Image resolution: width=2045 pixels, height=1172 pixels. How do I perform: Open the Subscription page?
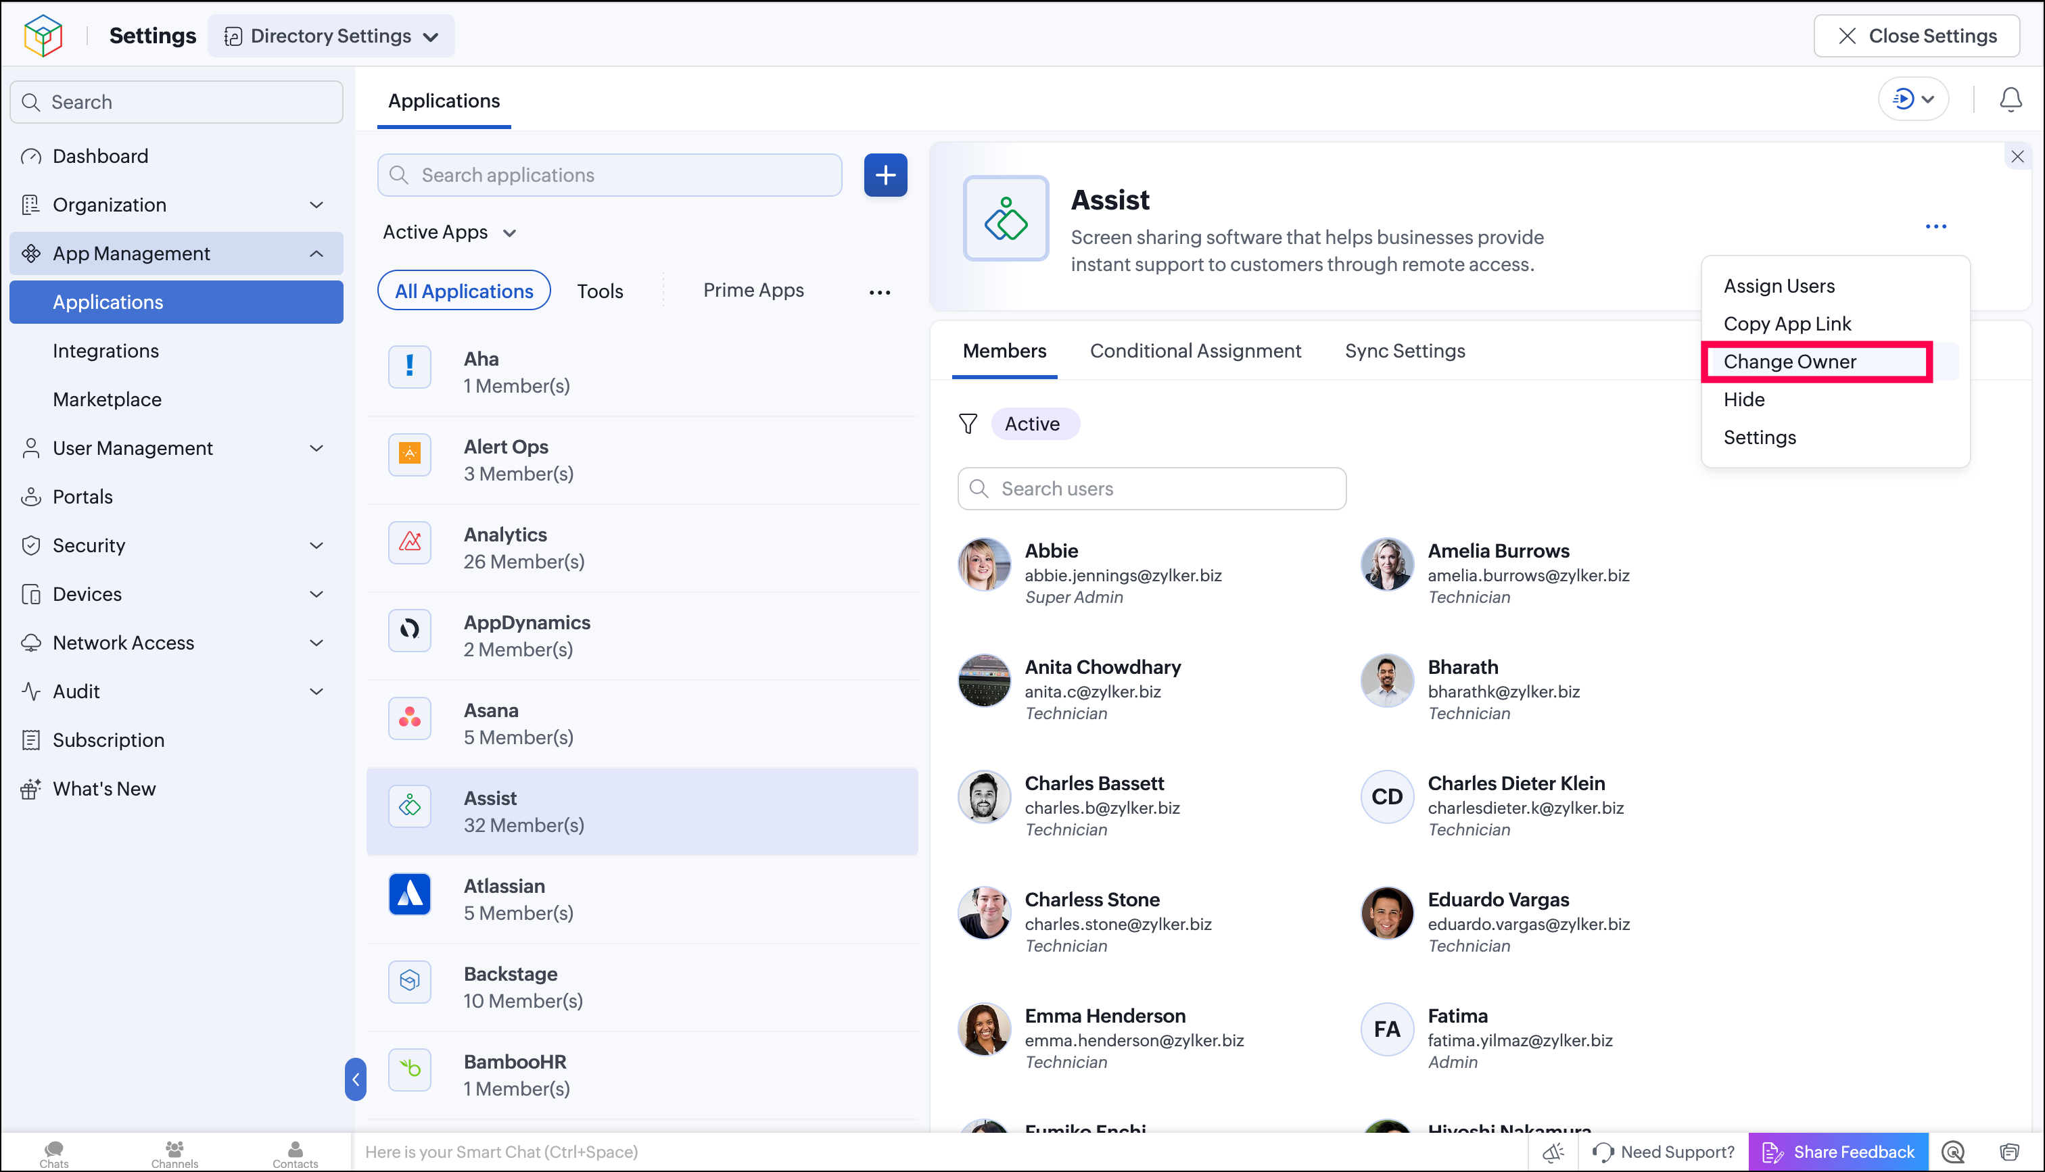[177, 739]
